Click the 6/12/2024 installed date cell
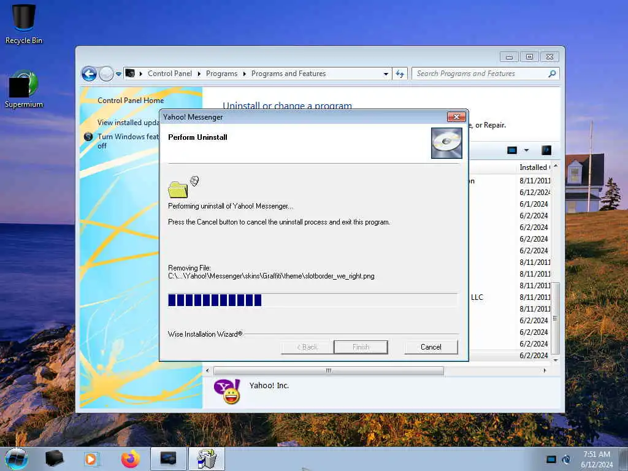Viewport: 628px width, 471px height. 535,192
